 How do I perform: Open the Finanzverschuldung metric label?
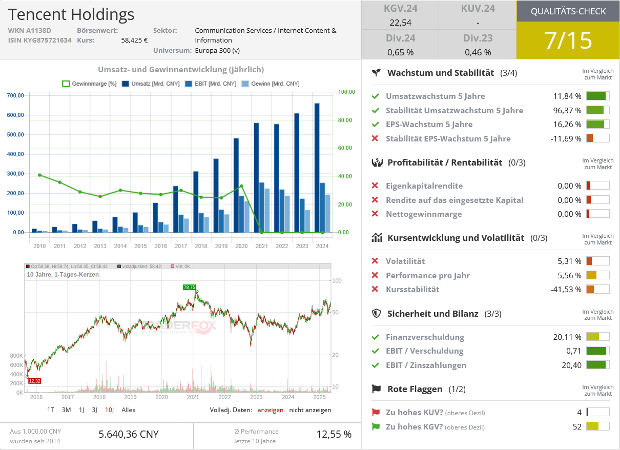[425, 337]
